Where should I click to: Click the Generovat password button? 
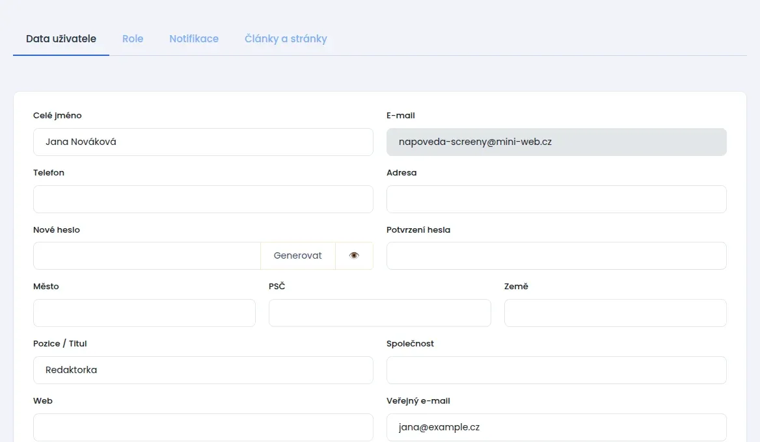[297, 255]
